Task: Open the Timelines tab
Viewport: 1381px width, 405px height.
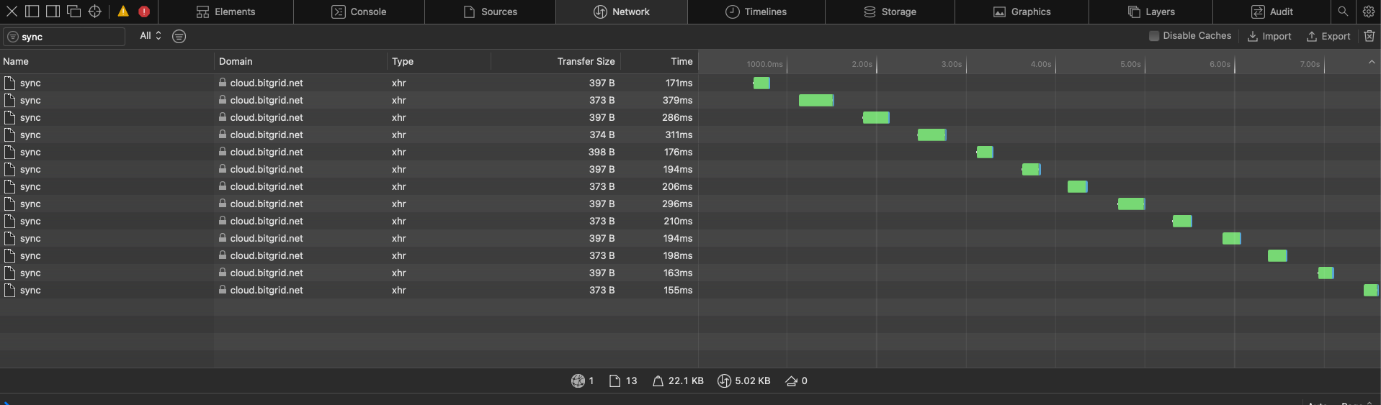Action: (x=756, y=12)
